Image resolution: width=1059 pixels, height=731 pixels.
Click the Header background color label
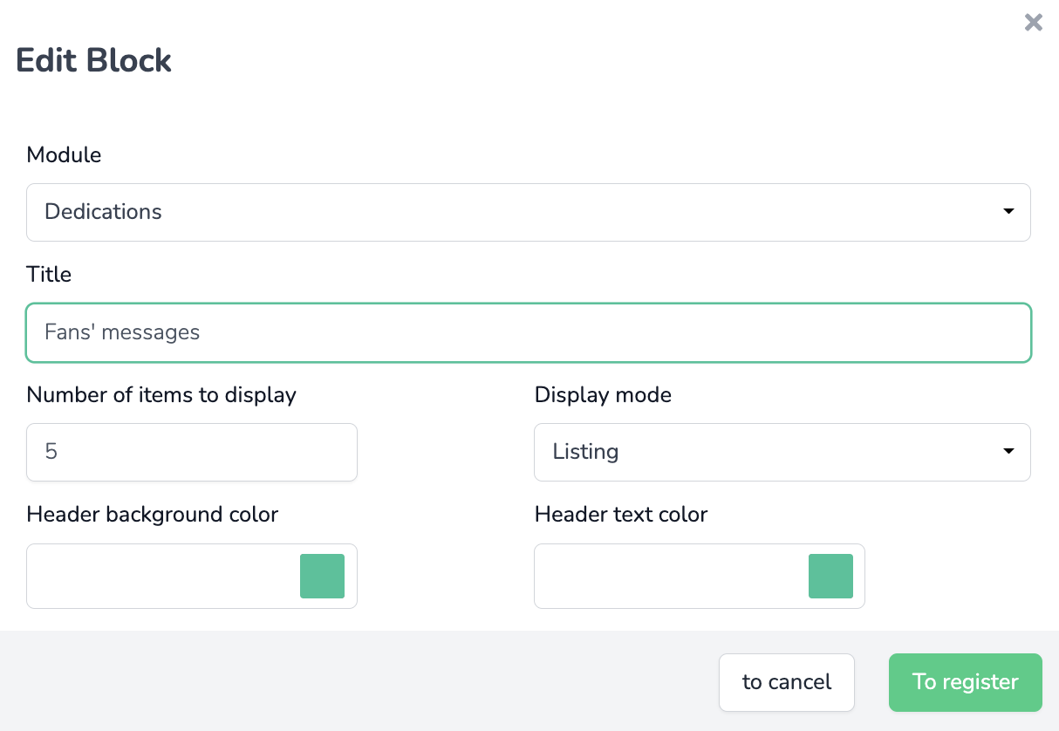(x=153, y=515)
